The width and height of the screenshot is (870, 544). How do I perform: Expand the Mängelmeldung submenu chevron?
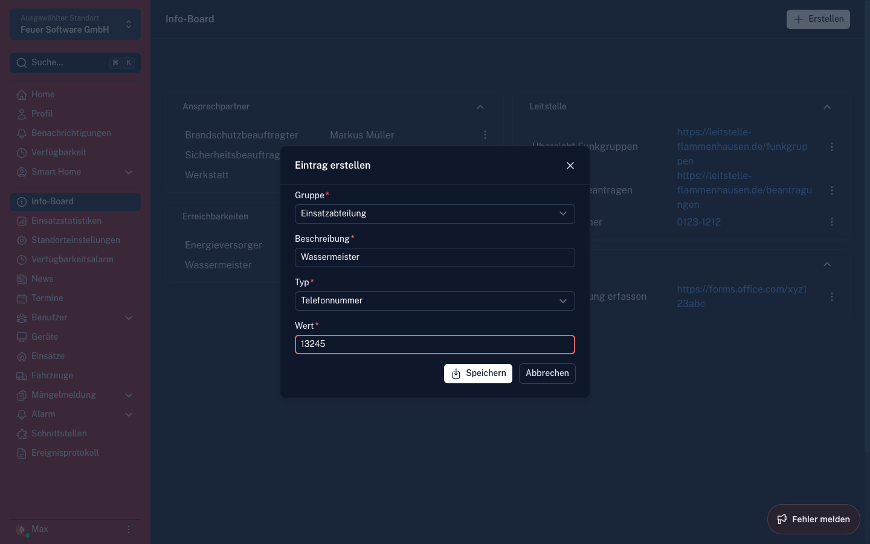tap(129, 395)
